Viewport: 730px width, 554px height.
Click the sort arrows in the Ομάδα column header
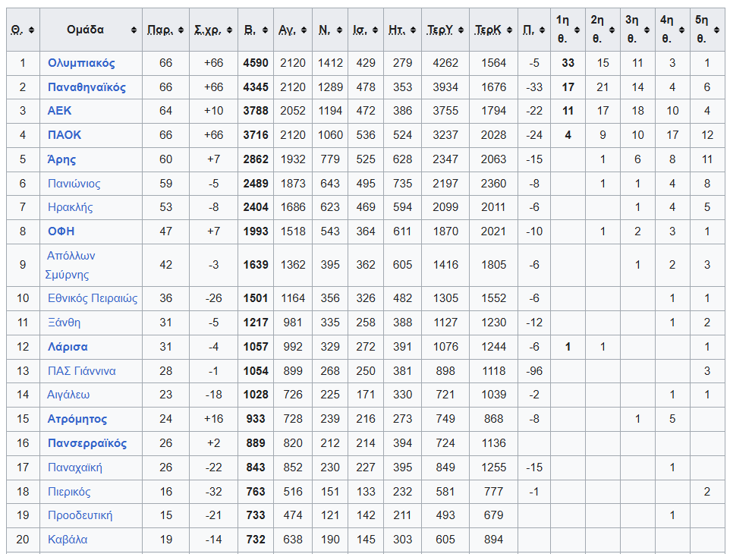pos(134,30)
